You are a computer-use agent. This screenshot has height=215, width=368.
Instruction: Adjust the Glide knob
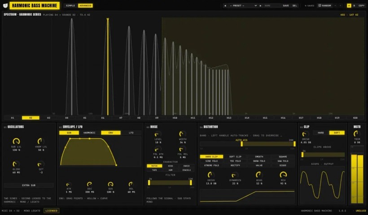click(16, 163)
